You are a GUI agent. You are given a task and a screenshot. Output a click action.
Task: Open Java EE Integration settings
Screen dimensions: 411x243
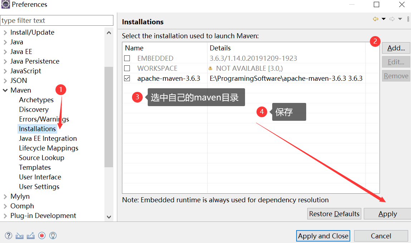tap(48, 139)
